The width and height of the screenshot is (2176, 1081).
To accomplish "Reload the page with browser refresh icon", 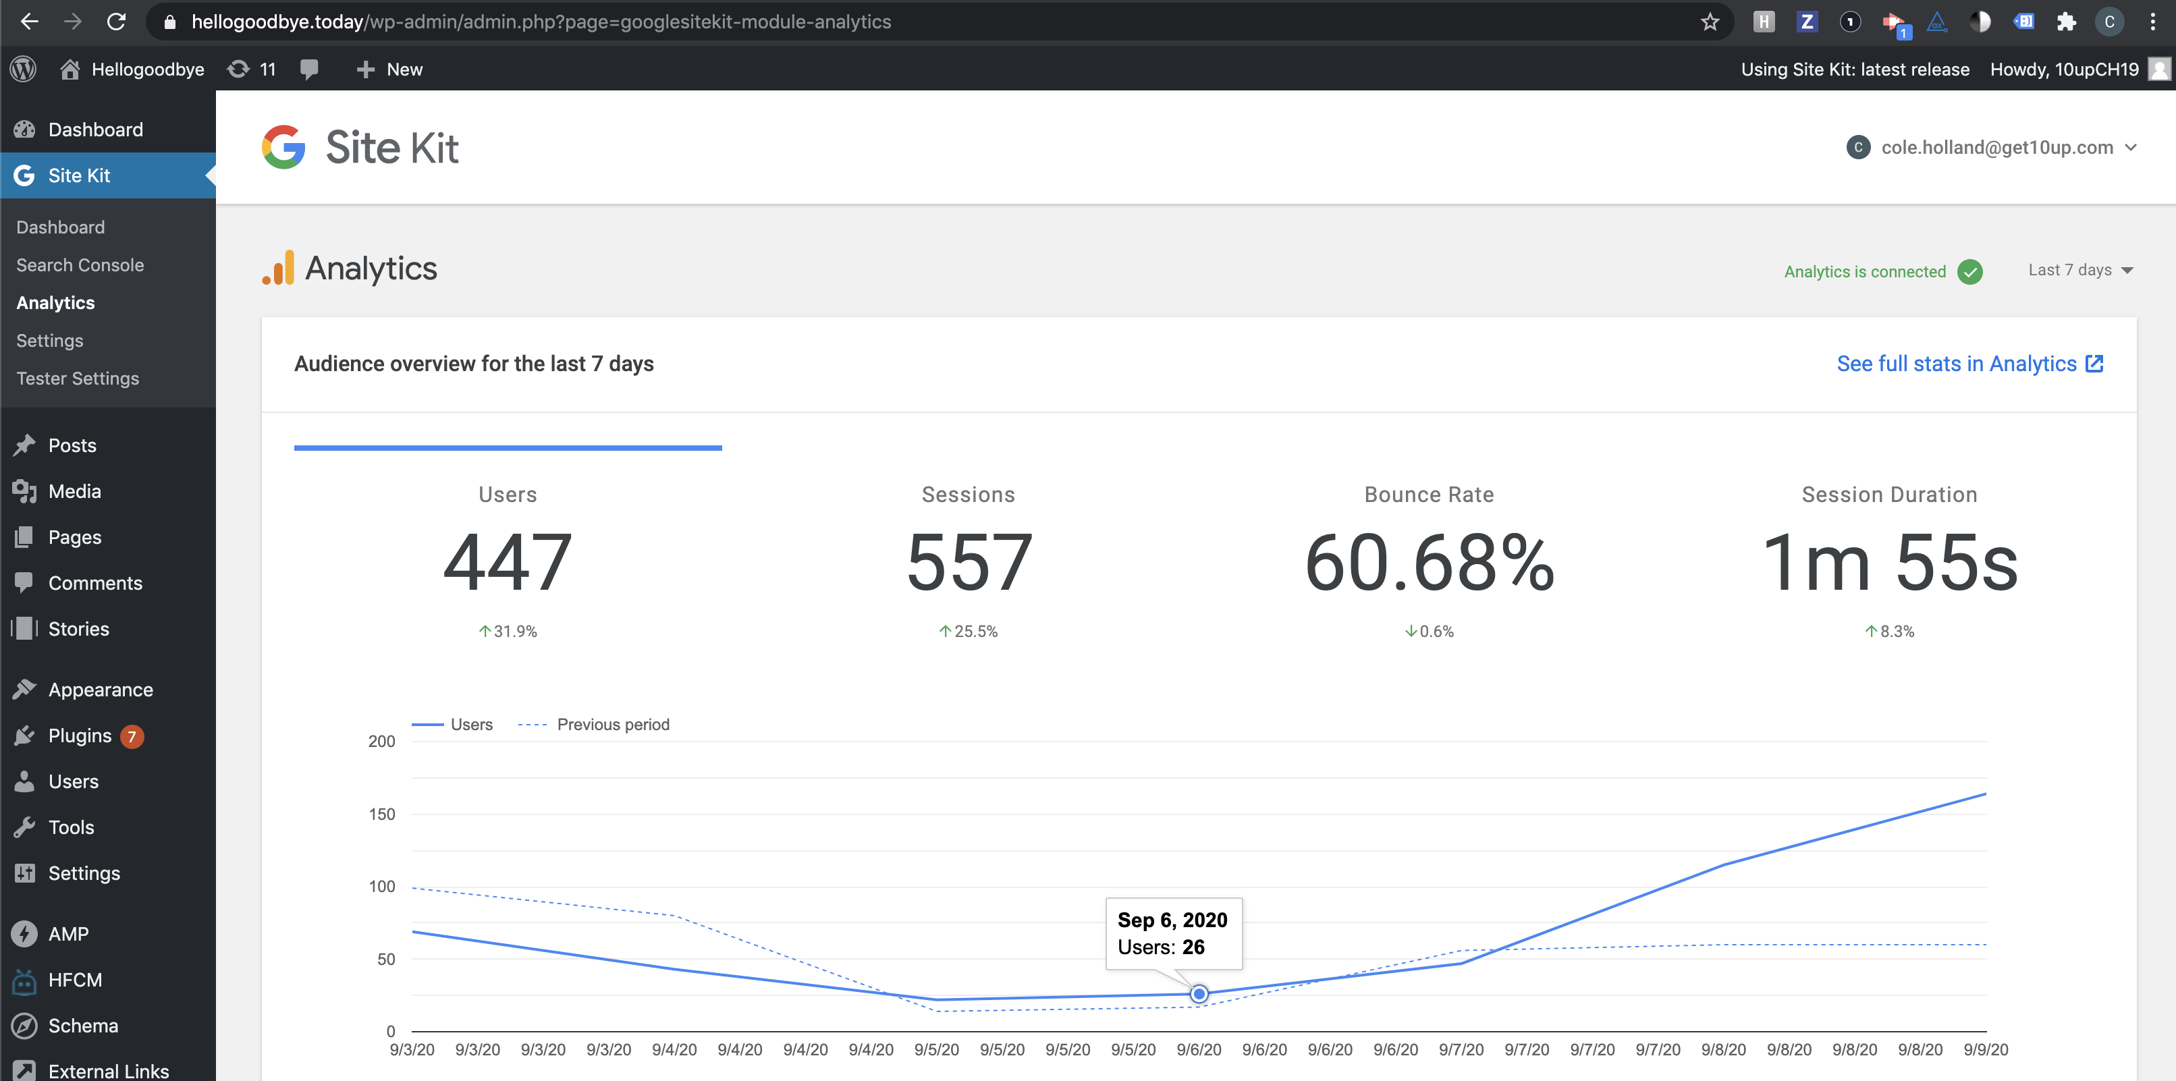I will click(117, 22).
